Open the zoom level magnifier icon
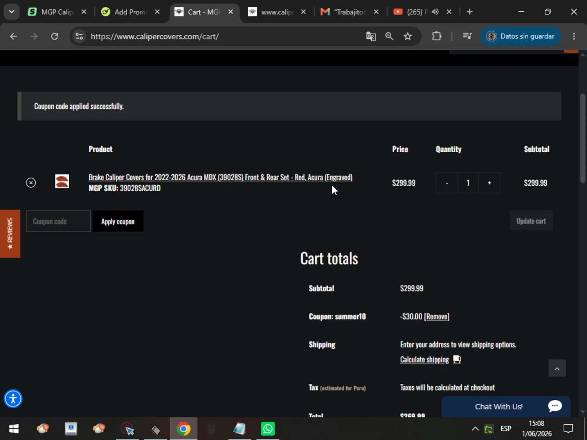The height and width of the screenshot is (440, 587). 389,36
